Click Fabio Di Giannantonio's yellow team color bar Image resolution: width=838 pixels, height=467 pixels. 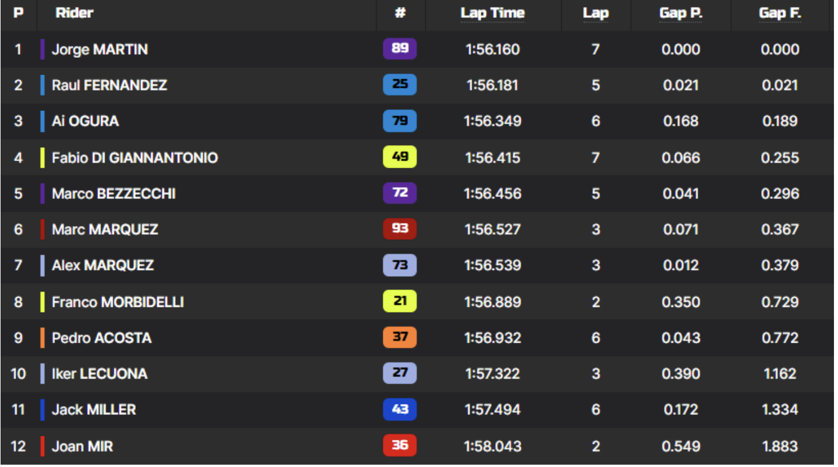point(42,157)
